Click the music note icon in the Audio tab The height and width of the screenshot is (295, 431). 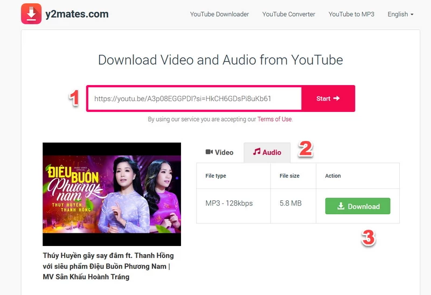click(x=256, y=152)
